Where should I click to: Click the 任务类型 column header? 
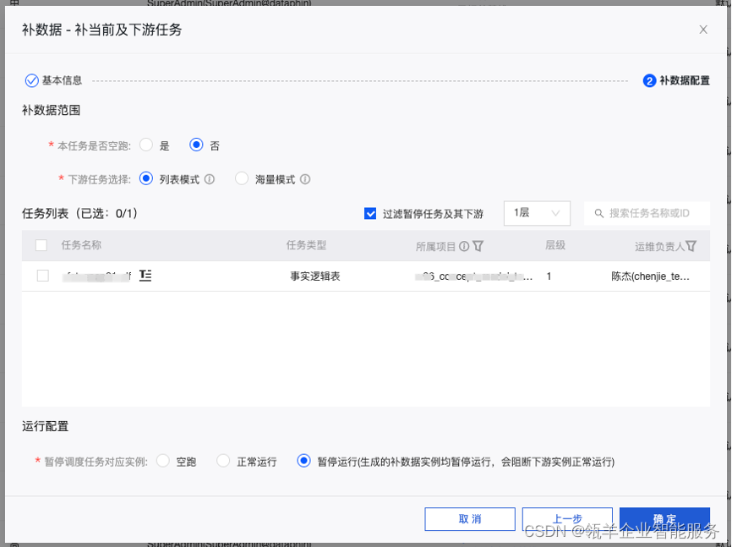point(306,245)
